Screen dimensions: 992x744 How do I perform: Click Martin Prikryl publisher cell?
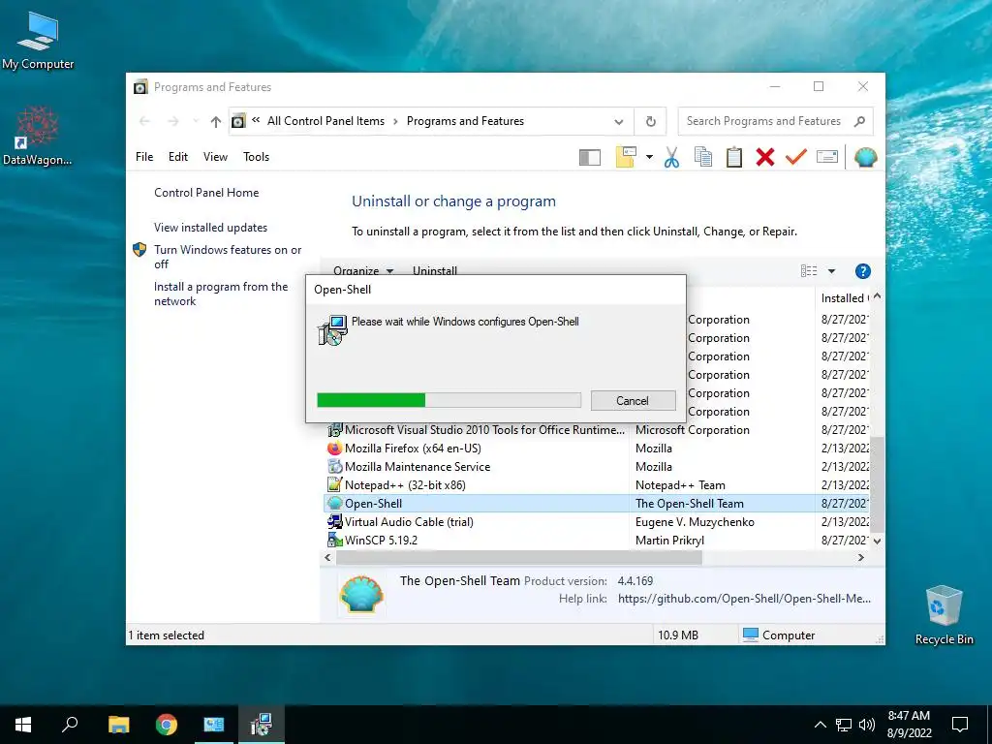coord(669,540)
